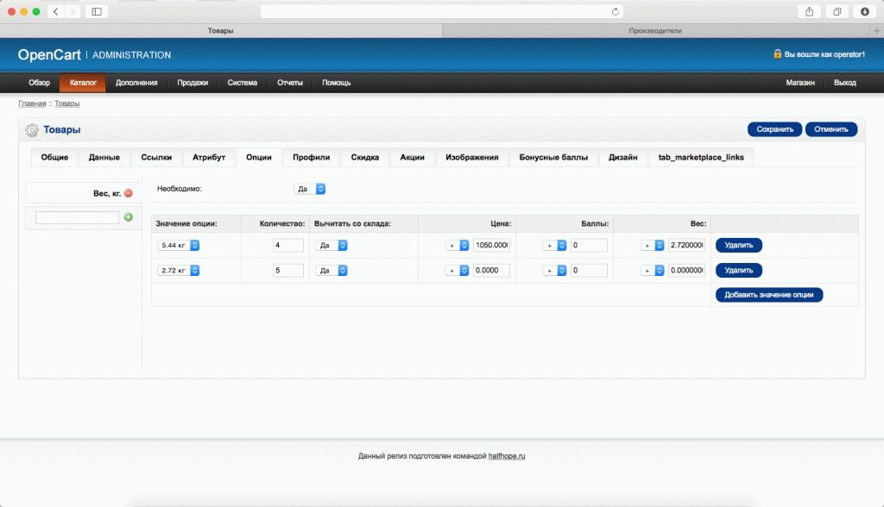Toggle the Safari sidebar button
Screen dimensions: 884x507
click(x=96, y=11)
